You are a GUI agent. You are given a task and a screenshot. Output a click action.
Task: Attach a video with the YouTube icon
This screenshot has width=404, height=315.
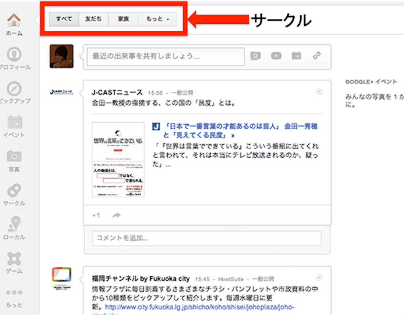(x=276, y=56)
